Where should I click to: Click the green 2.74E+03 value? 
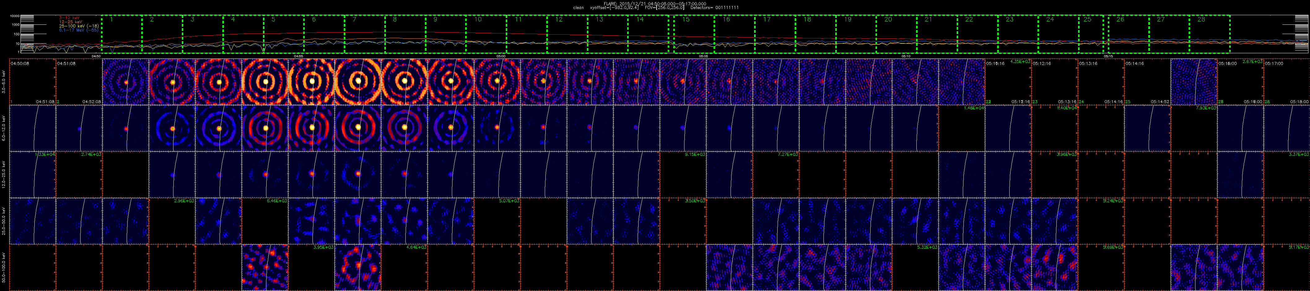pos(92,154)
